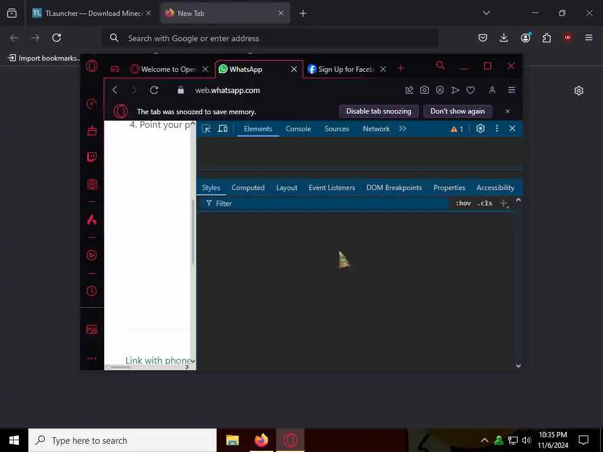Switch to DevTools Network tab

[376, 129]
